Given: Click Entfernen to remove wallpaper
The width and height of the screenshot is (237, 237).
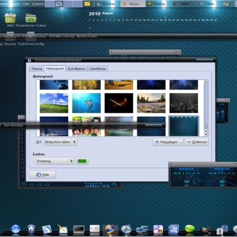Looking at the screenshot, I should click(197, 142).
